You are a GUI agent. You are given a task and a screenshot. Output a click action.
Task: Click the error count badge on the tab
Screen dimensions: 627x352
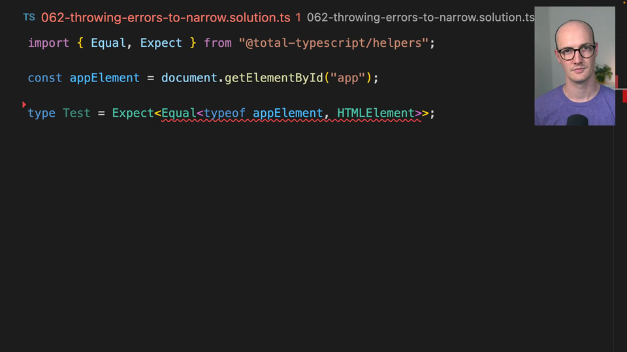[298, 18]
